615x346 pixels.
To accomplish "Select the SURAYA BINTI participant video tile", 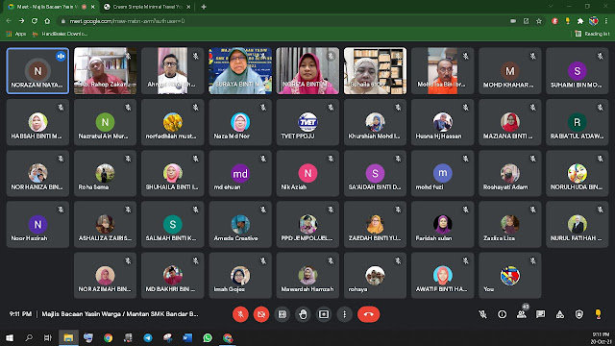I will pos(240,71).
